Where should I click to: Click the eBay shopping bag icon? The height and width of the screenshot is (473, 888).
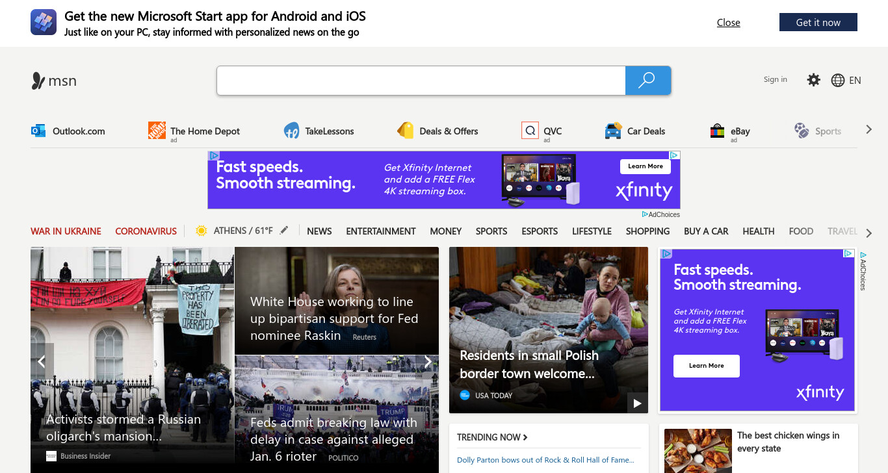tap(717, 131)
